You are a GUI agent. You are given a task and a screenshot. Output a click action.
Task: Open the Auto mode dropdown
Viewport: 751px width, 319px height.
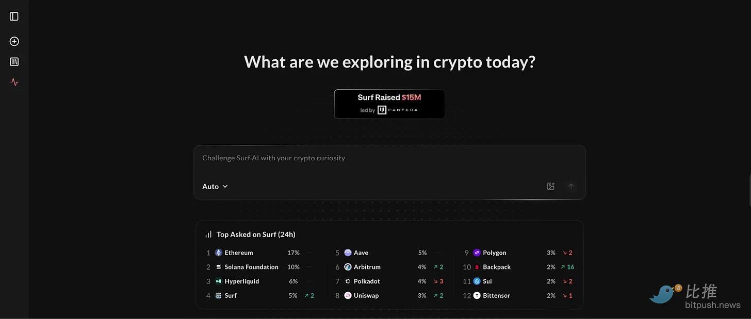tap(215, 186)
